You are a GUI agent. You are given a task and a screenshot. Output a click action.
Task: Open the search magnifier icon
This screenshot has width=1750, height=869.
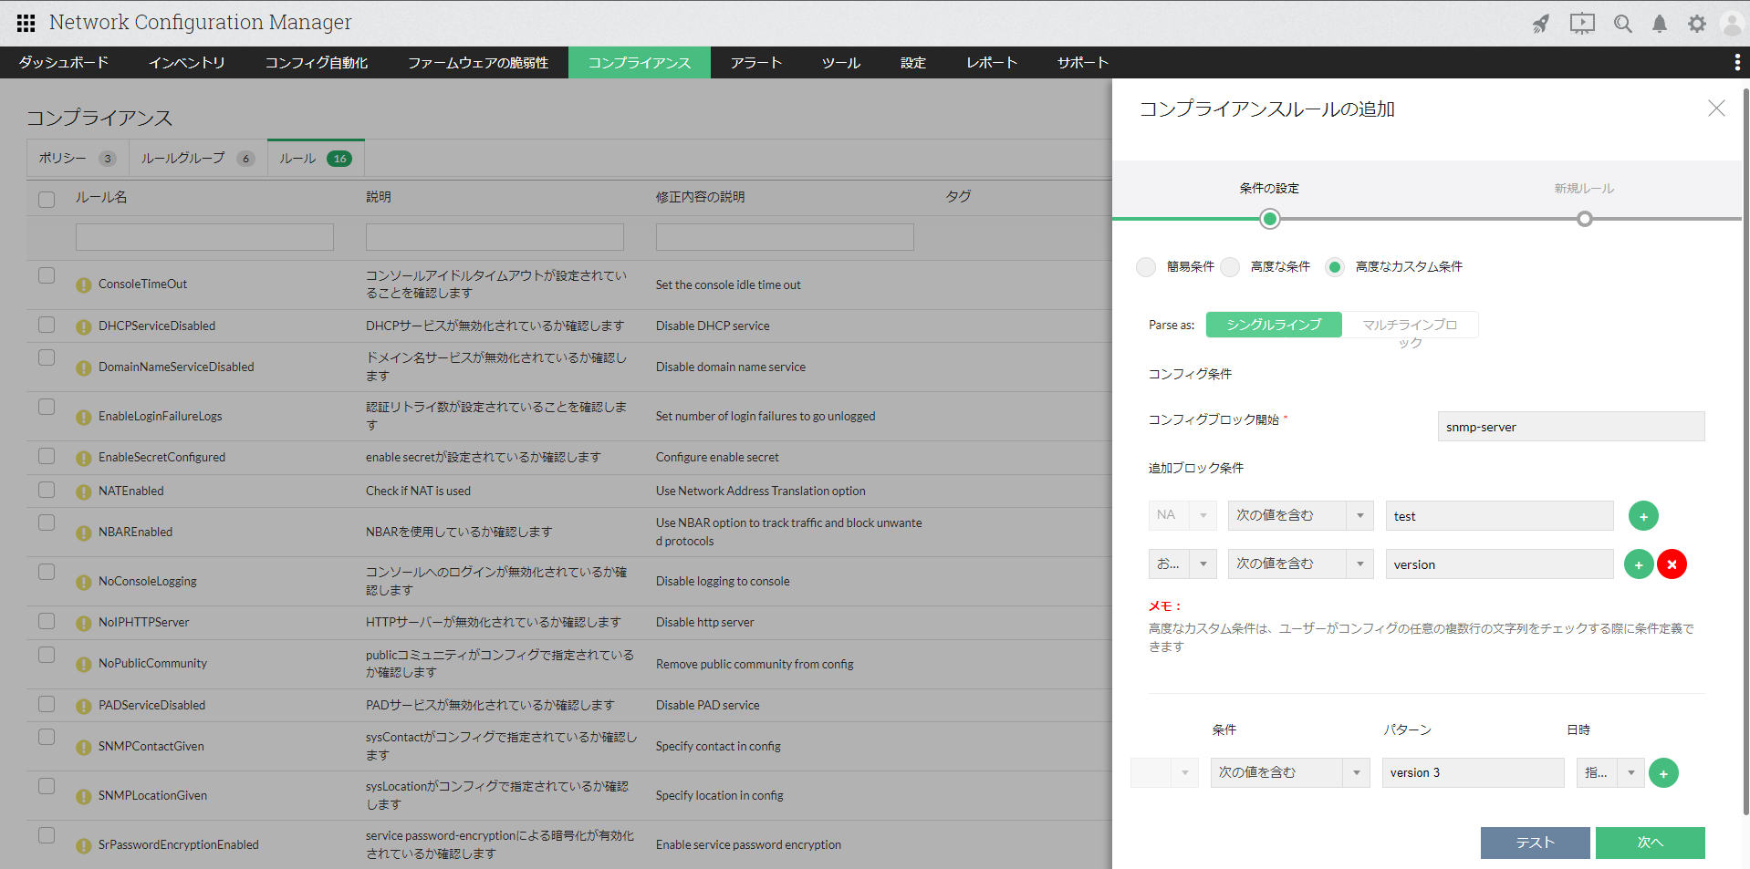point(1622,24)
